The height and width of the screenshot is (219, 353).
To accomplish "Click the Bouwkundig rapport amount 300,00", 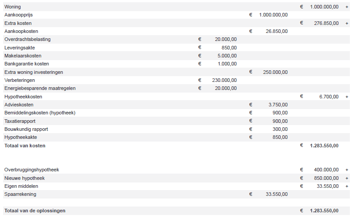I will pos(280,130).
